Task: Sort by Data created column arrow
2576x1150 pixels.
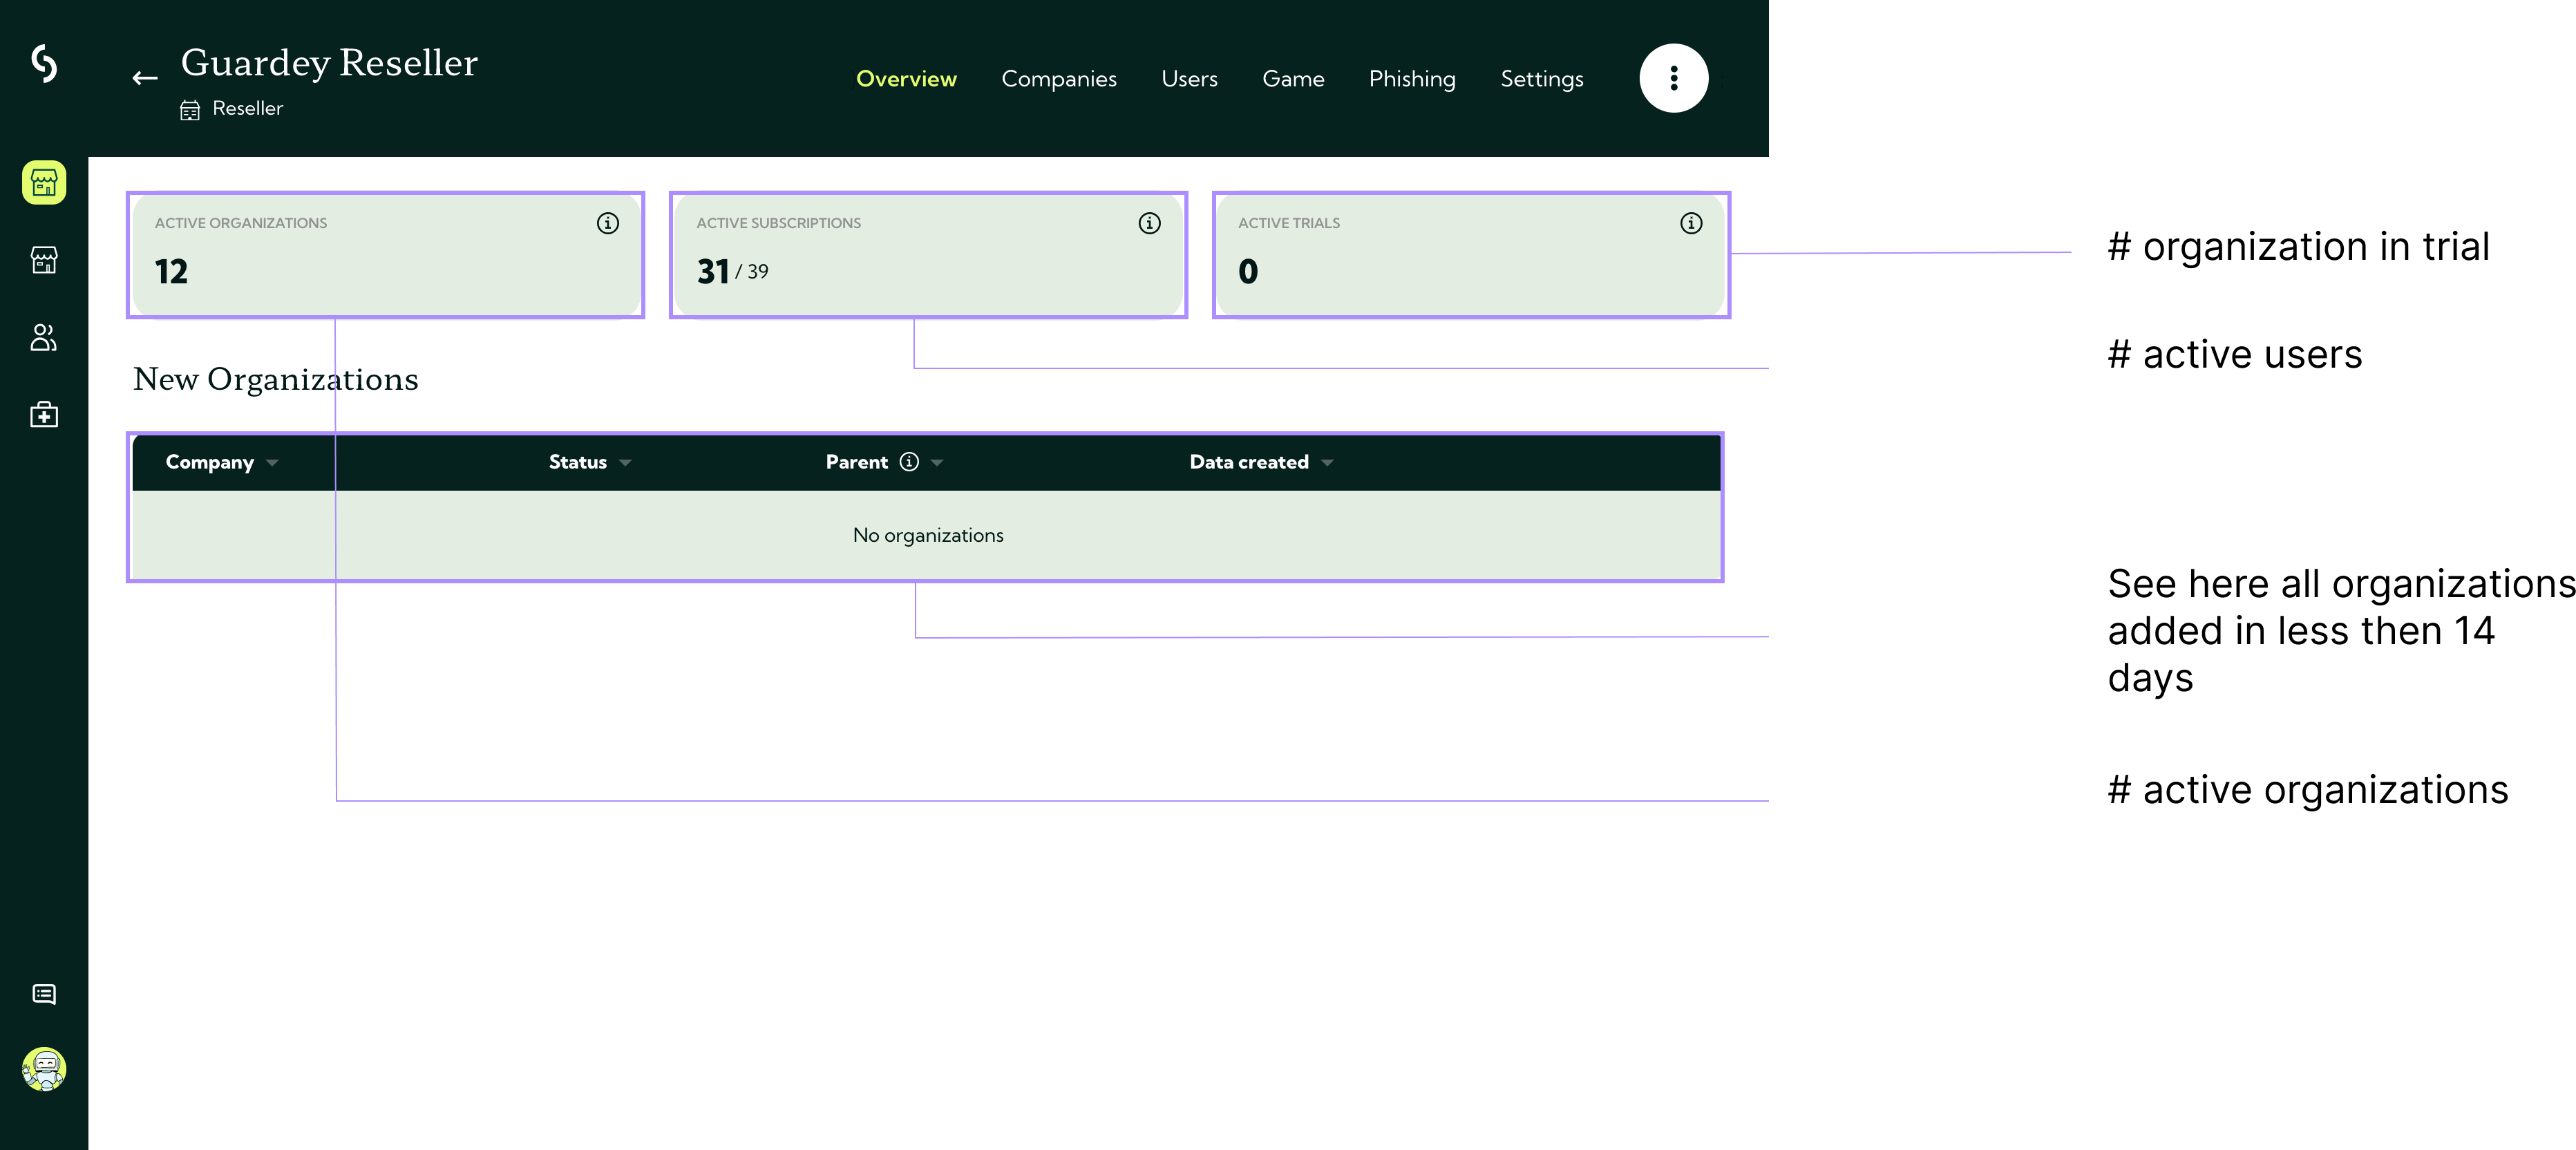Action: tap(1327, 463)
